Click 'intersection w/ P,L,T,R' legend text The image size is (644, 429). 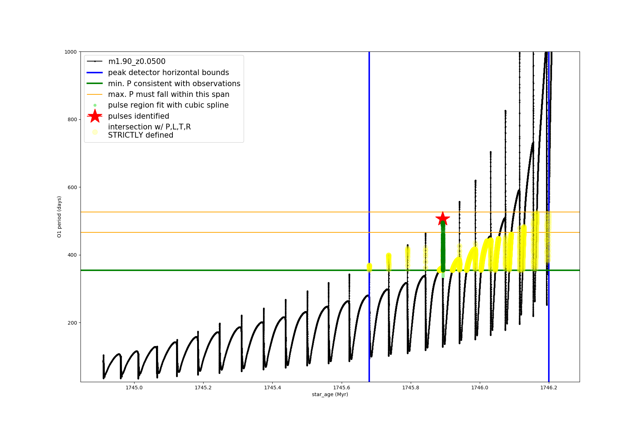coord(150,127)
